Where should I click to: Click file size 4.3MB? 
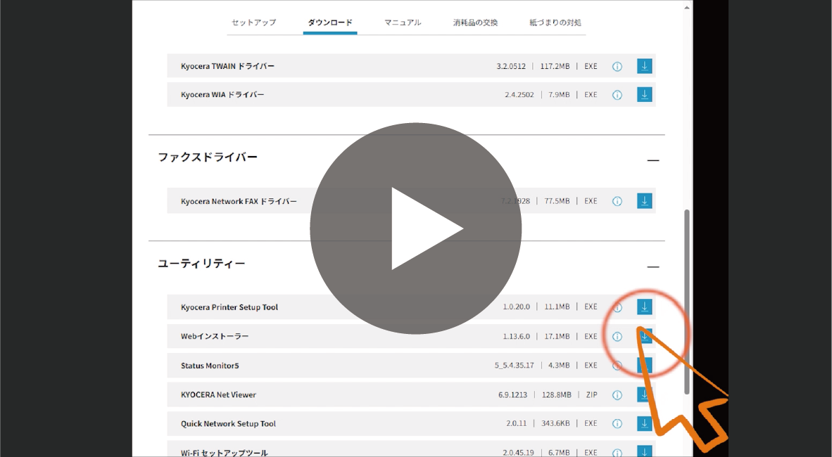pos(560,366)
